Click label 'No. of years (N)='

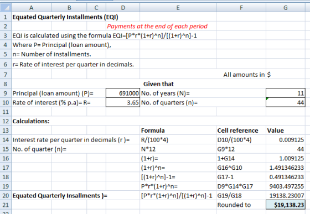tap(166, 93)
